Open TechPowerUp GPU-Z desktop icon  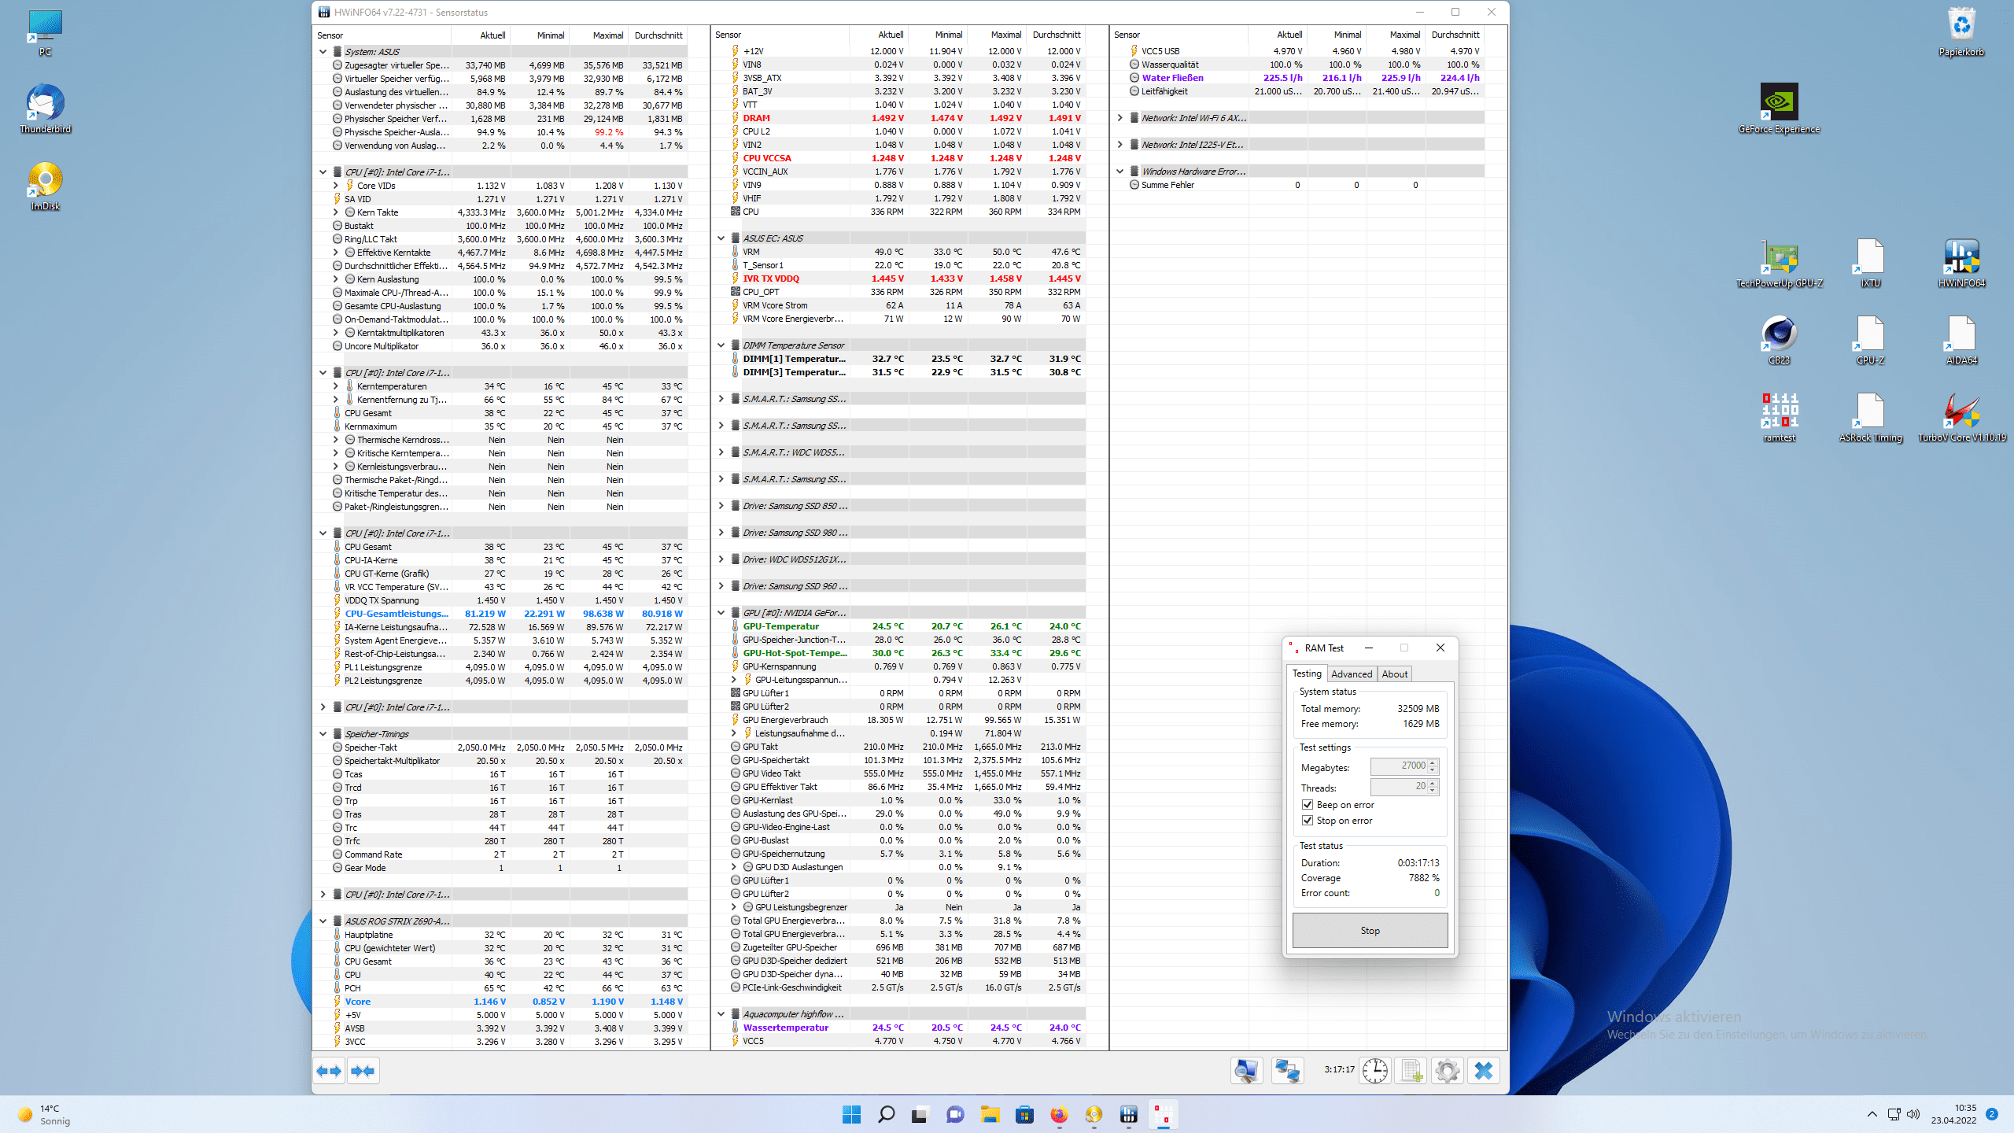pos(1779,264)
